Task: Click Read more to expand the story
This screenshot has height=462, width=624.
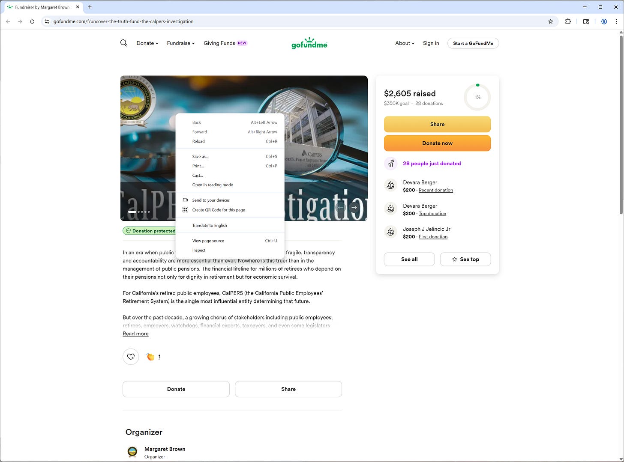Action: coord(135,334)
